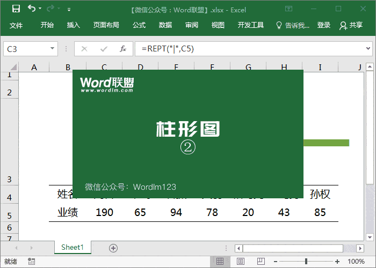The height and width of the screenshot is (268, 376).
Task: Open Customize Quick Access Toolbar dropdown
Action: tap(69, 10)
